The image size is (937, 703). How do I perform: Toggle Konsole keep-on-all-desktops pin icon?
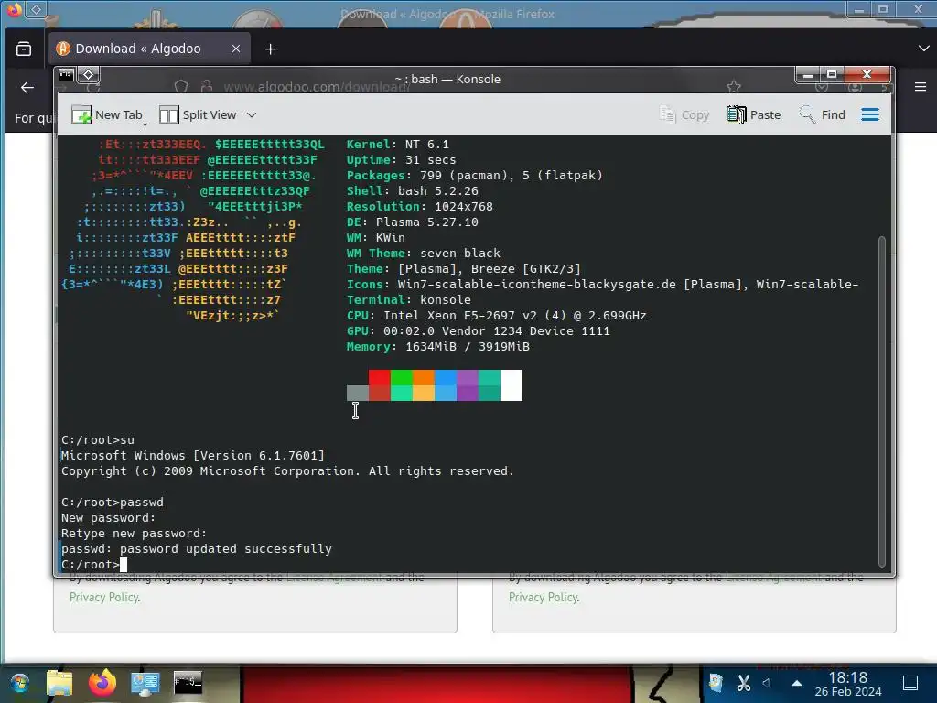pos(89,75)
